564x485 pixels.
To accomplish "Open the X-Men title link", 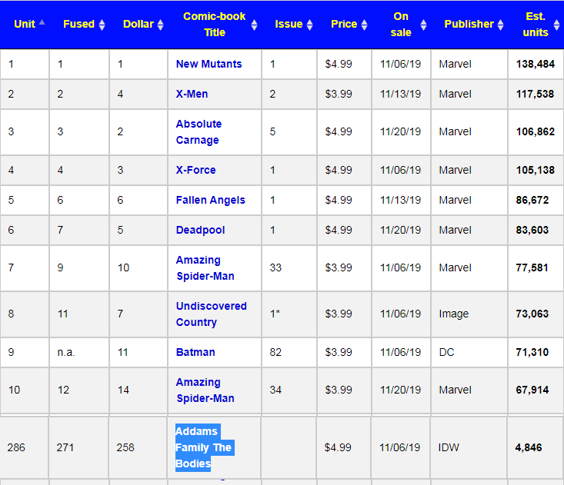I will click(192, 94).
